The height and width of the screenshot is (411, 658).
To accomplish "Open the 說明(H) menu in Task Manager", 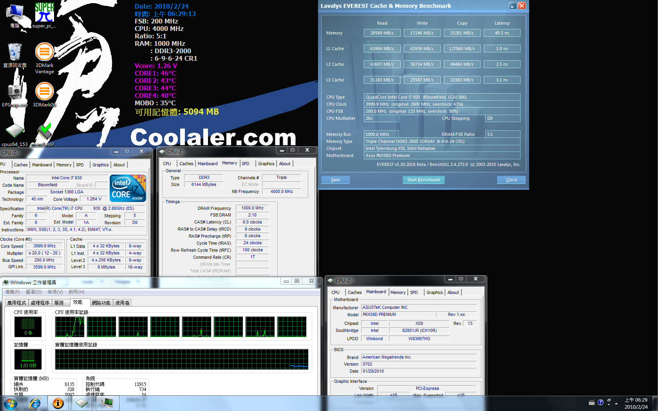I will click(x=76, y=292).
